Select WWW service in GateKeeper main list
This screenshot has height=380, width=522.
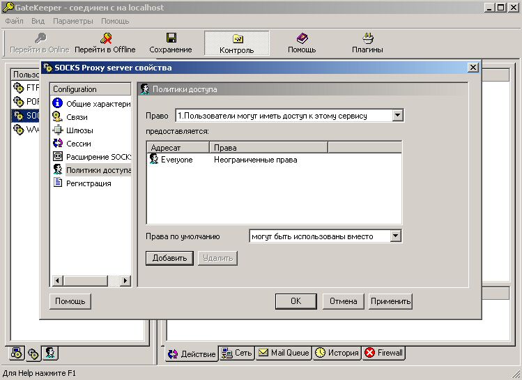click(x=26, y=129)
